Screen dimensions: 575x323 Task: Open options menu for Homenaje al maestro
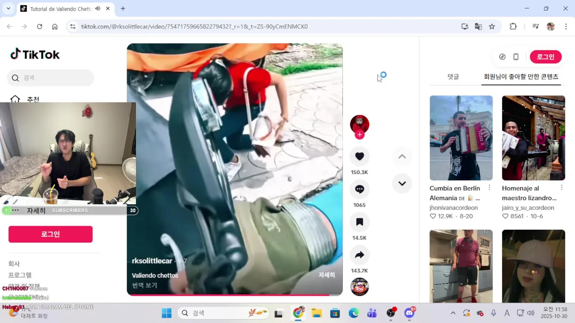[x=562, y=188]
